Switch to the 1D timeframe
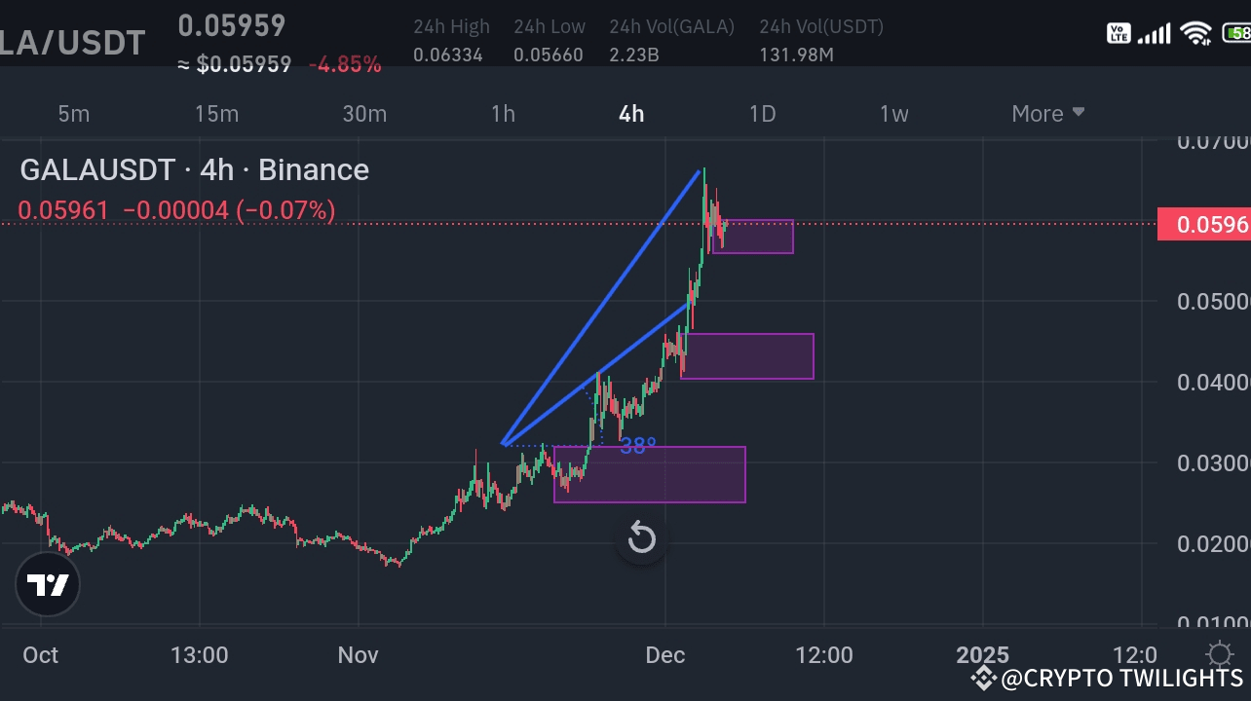Screen dimensions: 1251x701 pyautogui.click(x=762, y=113)
